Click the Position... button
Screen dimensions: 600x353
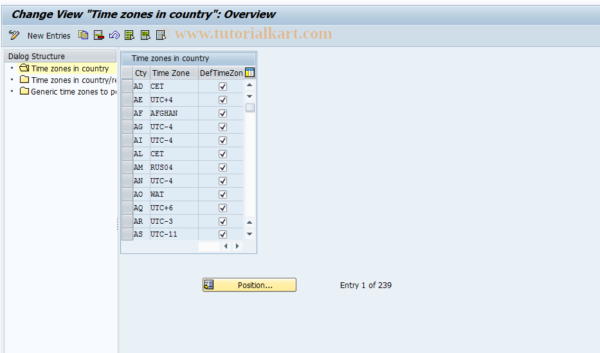[x=249, y=285]
